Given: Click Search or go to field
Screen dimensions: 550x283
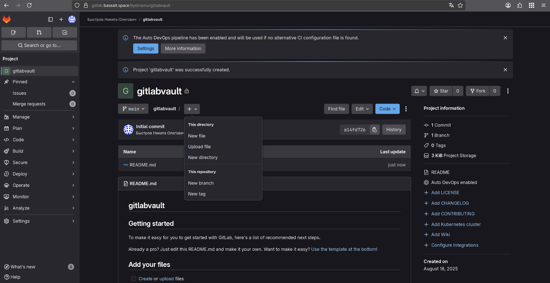Looking at the screenshot, I should point(39,45).
